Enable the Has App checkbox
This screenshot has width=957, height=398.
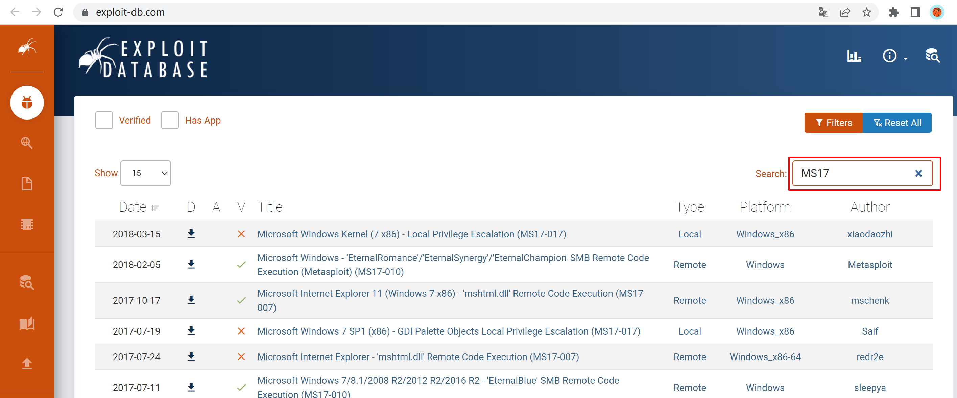point(170,120)
